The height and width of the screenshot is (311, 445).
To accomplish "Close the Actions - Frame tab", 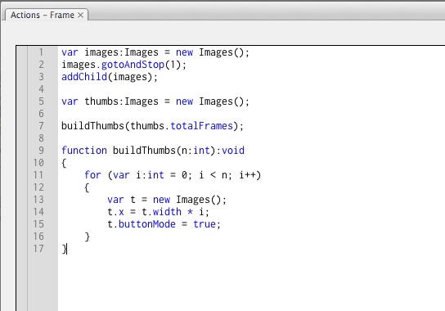I will pos(81,15).
